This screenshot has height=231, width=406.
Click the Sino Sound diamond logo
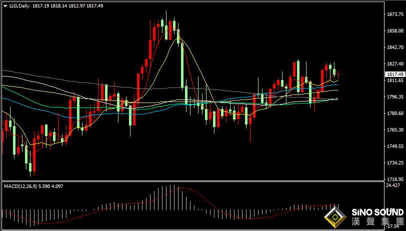pos(335,217)
